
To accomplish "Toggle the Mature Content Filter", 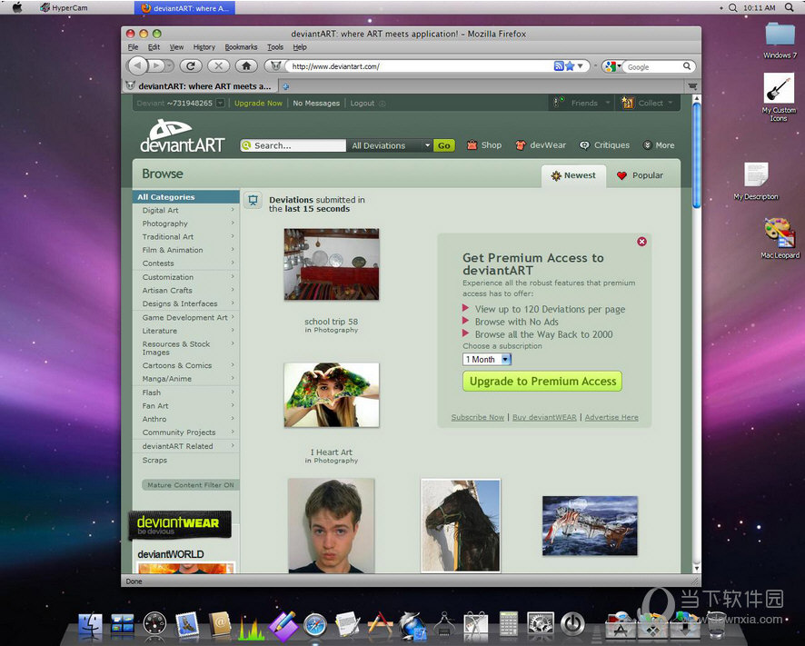I will (x=191, y=485).
